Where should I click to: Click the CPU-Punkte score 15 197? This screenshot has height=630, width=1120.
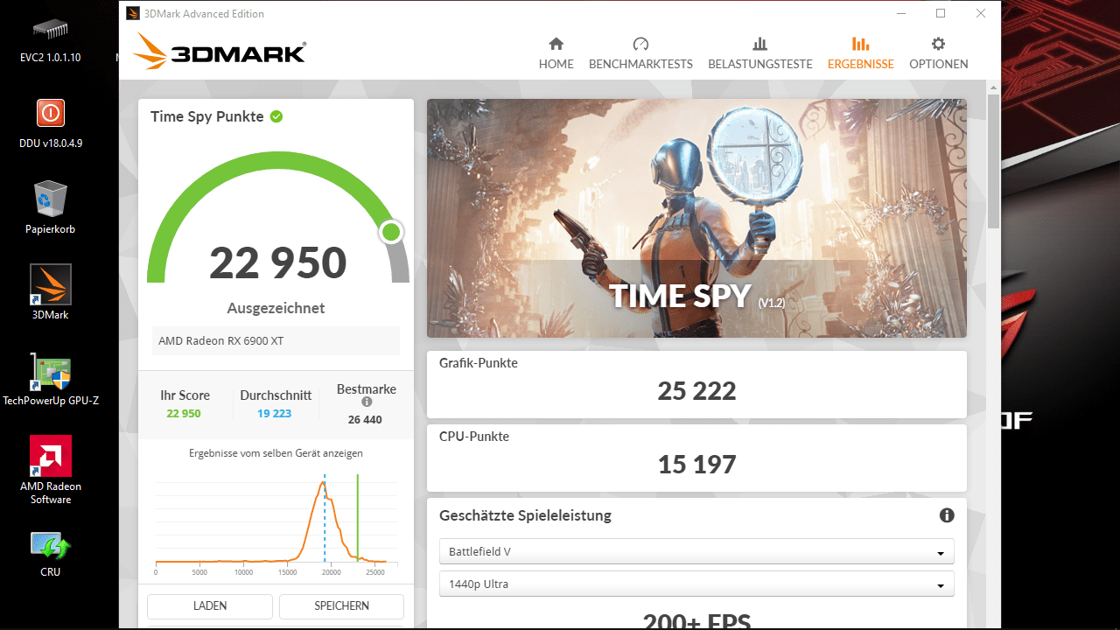pyautogui.click(x=696, y=464)
